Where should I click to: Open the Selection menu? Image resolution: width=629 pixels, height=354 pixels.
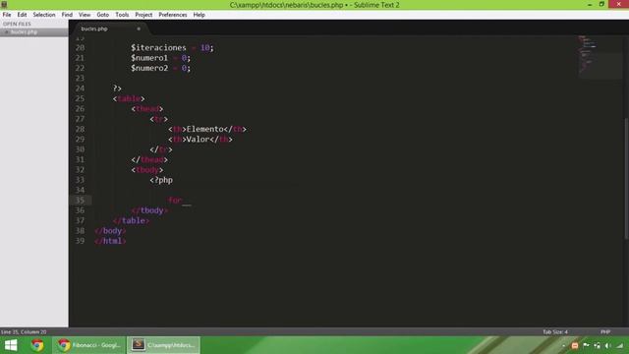[x=44, y=15]
